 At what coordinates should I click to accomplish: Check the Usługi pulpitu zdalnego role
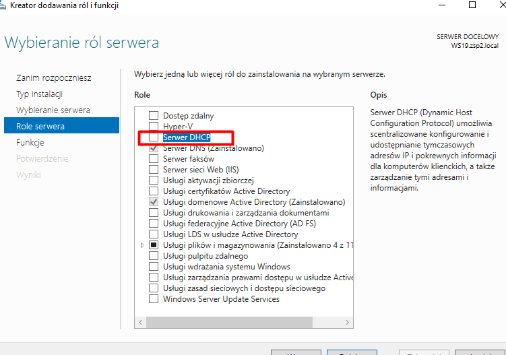(154, 256)
